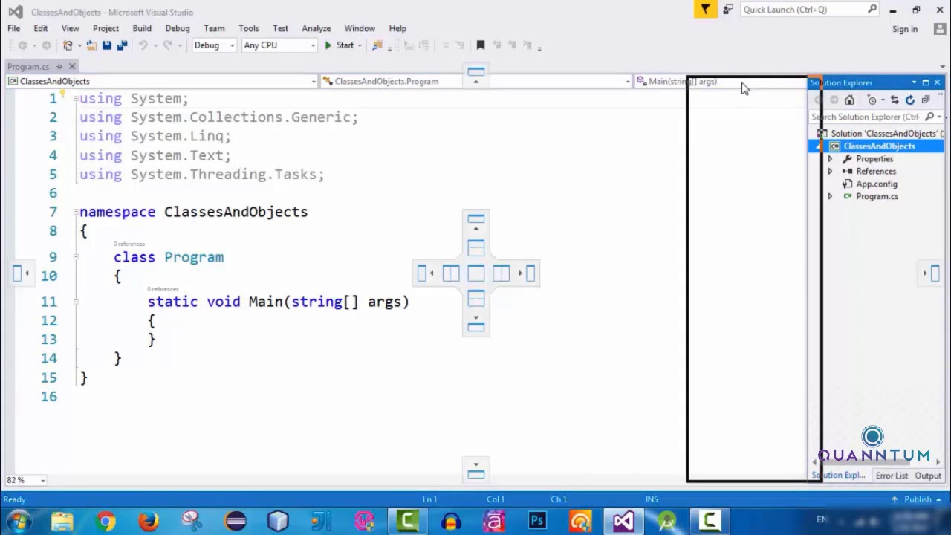The height and width of the screenshot is (535, 951).
Task: Click the center dock guide icon
Action: [476, 273]
